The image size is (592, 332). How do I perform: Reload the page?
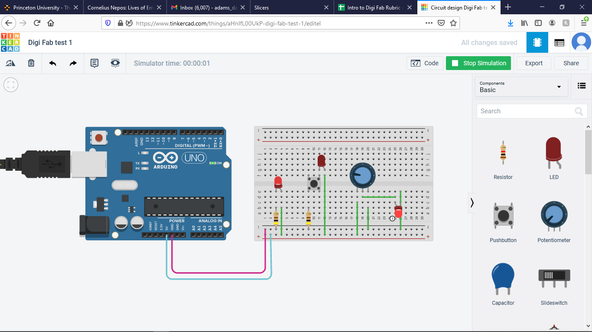37,23
